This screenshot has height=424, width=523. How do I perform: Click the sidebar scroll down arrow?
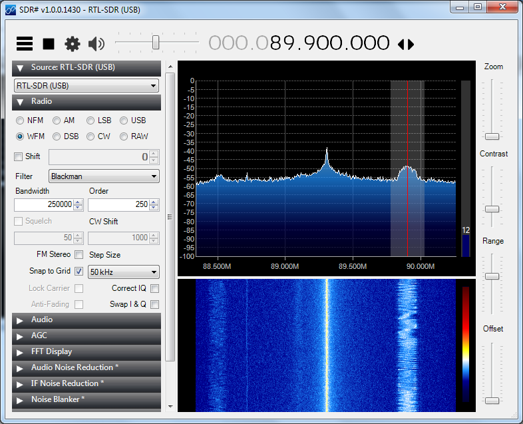pyautogui.click(x=170, y=406)
